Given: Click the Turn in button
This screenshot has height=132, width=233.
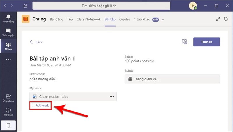Looking at the screenshot, I should coord(206,42).
